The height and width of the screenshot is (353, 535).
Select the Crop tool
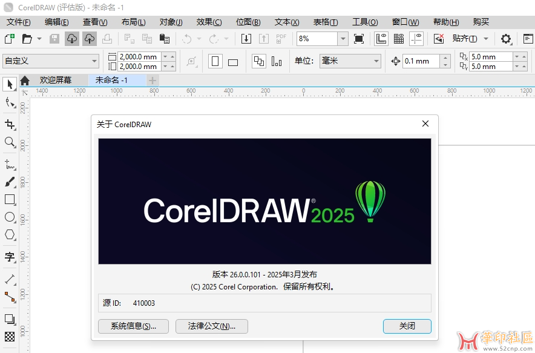10,124
